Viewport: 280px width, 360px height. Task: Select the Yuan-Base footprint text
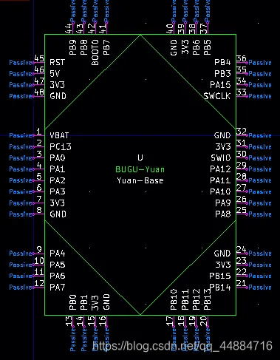click(x=140, y=180)
